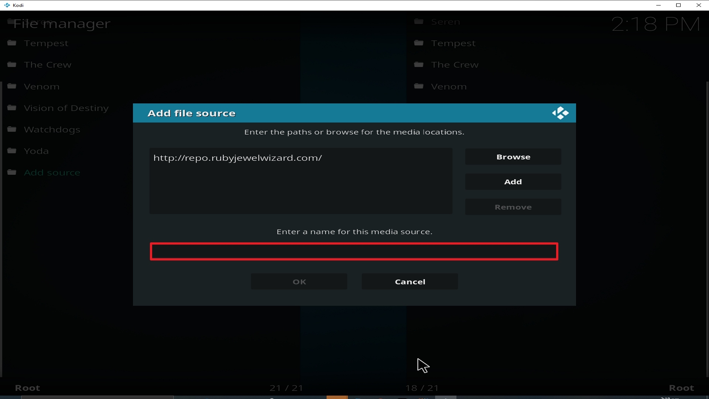
Task: Select Add source in the left pane
Action: point(52,173)
